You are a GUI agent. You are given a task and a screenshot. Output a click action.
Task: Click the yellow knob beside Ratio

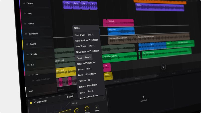point(77,111)
